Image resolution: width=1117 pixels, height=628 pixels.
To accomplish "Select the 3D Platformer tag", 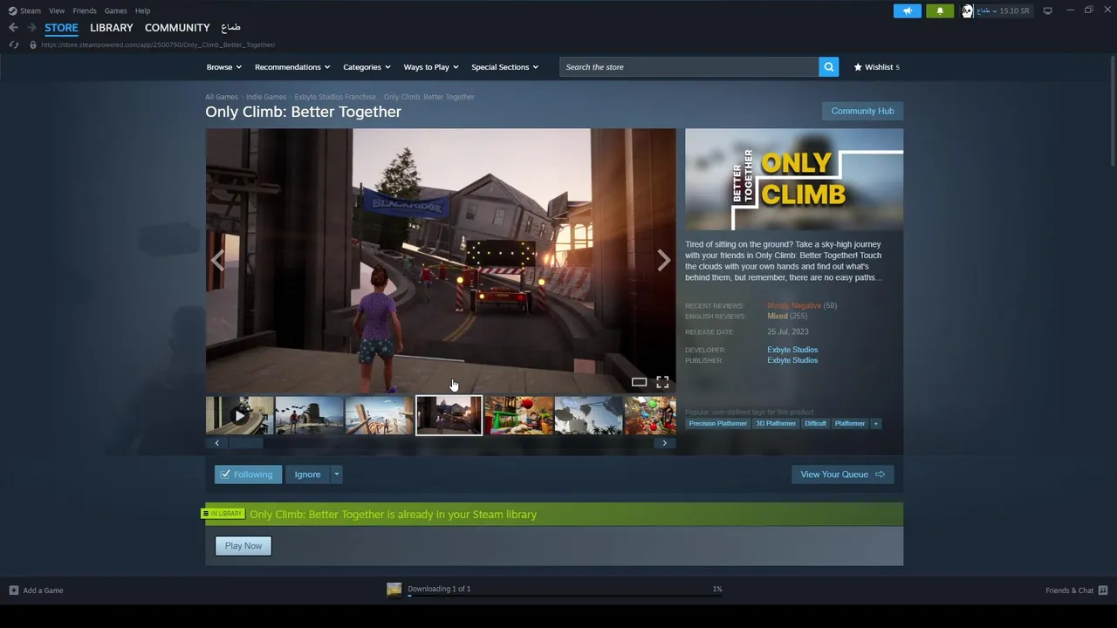I will (776, 424).
